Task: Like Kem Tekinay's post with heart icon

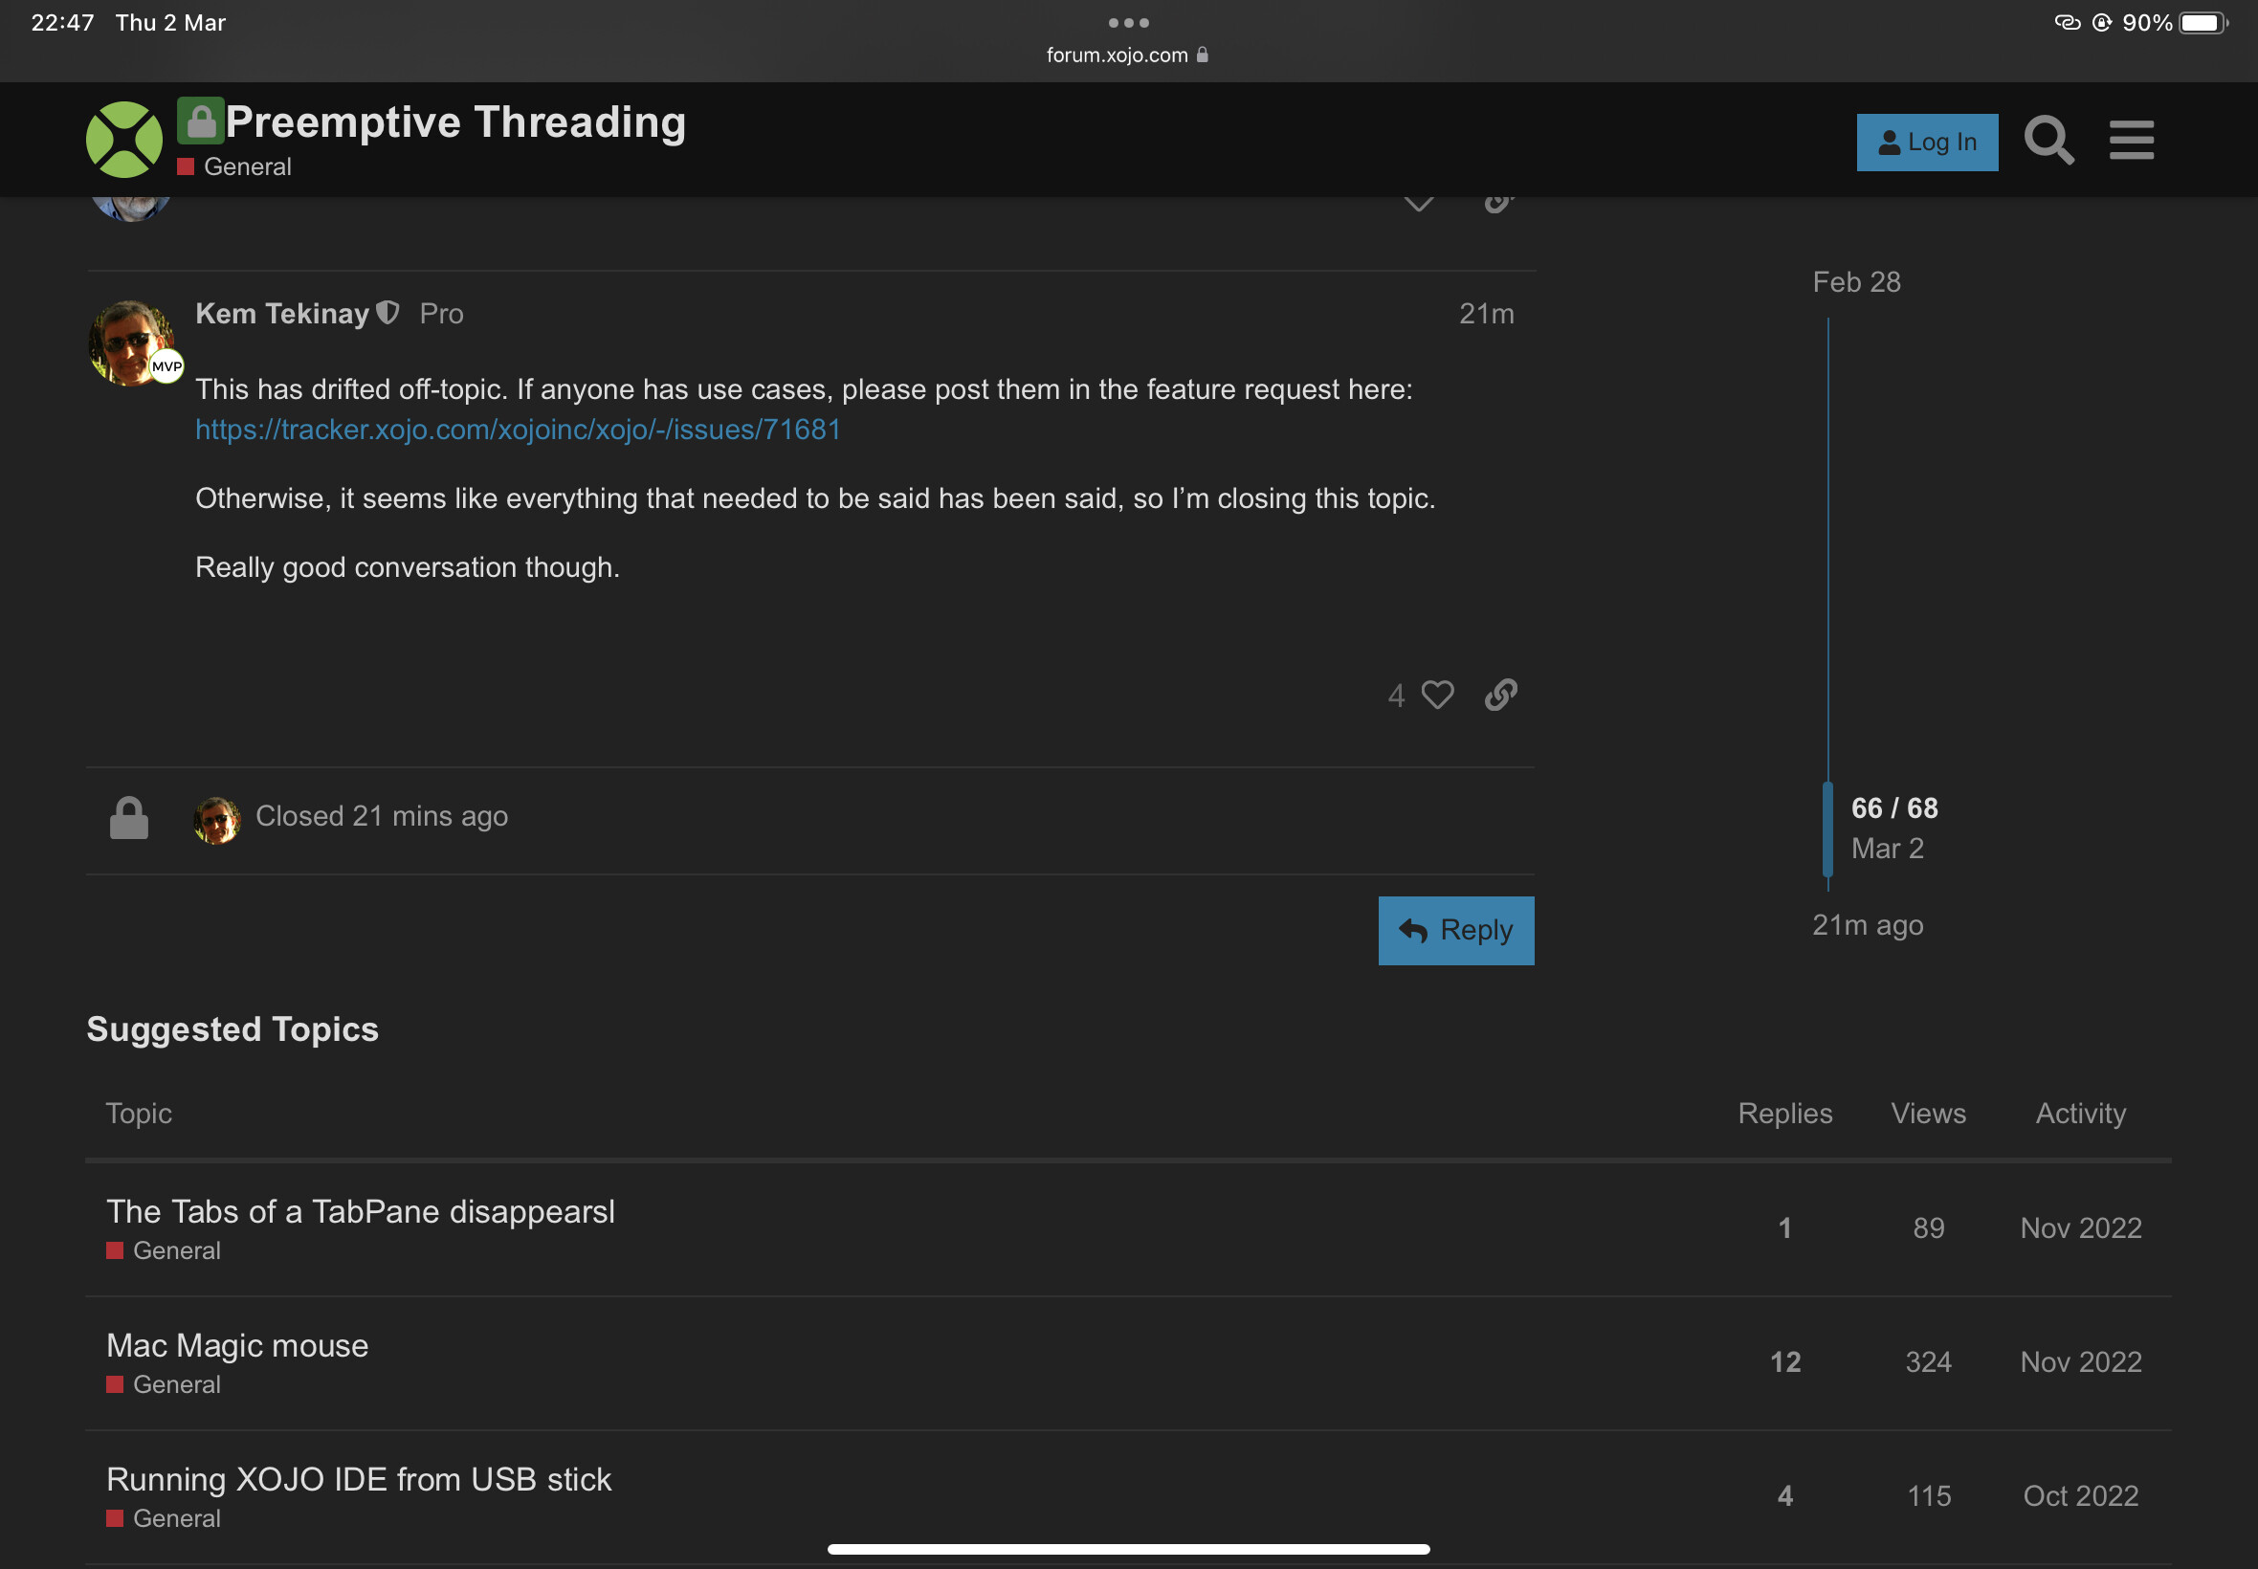Action: (x=1437, y=695)
